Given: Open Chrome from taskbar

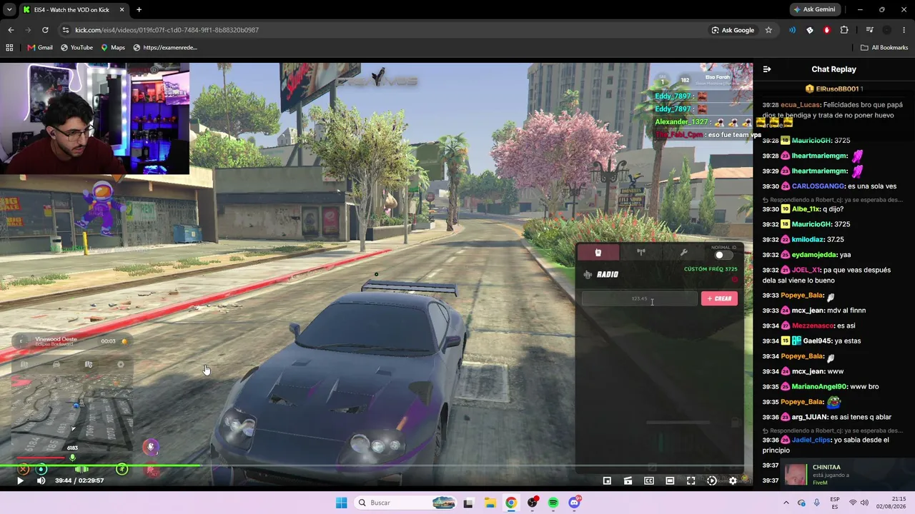Looking at the screenshot, I should (x=510, y=503).
